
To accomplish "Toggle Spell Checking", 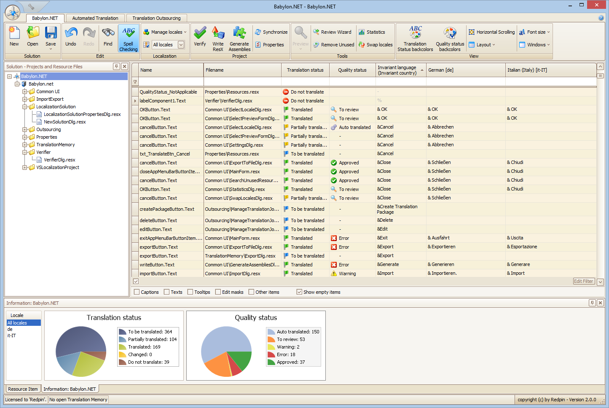I will click(129, 38).
